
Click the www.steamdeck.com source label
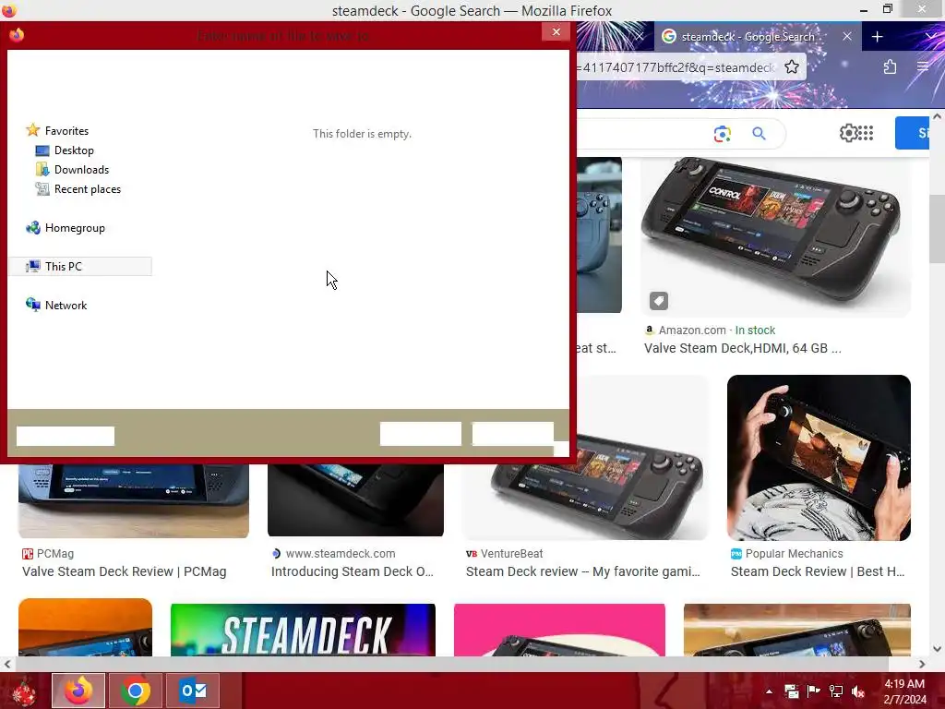pyautogui.click(x=341, y=554)
